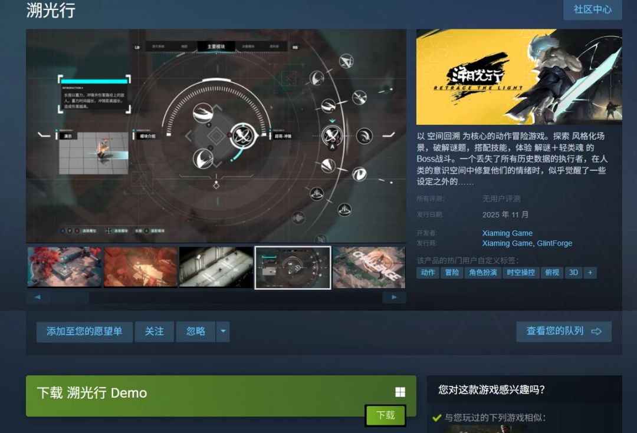This screenshot has height=433, width=637.
Task: Click the 您对这款游戏感兴趣吗? heading
Action: (x=491, y=390)
